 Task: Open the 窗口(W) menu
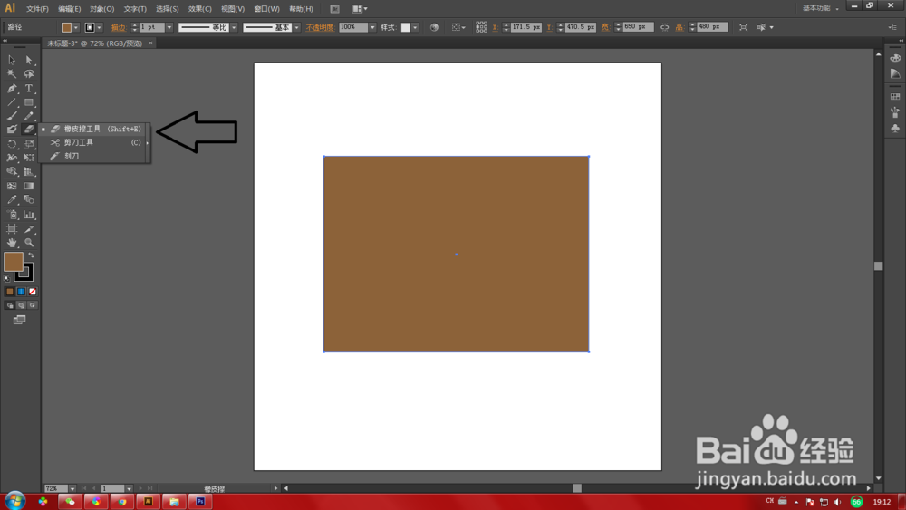click(x=266, y=9)
